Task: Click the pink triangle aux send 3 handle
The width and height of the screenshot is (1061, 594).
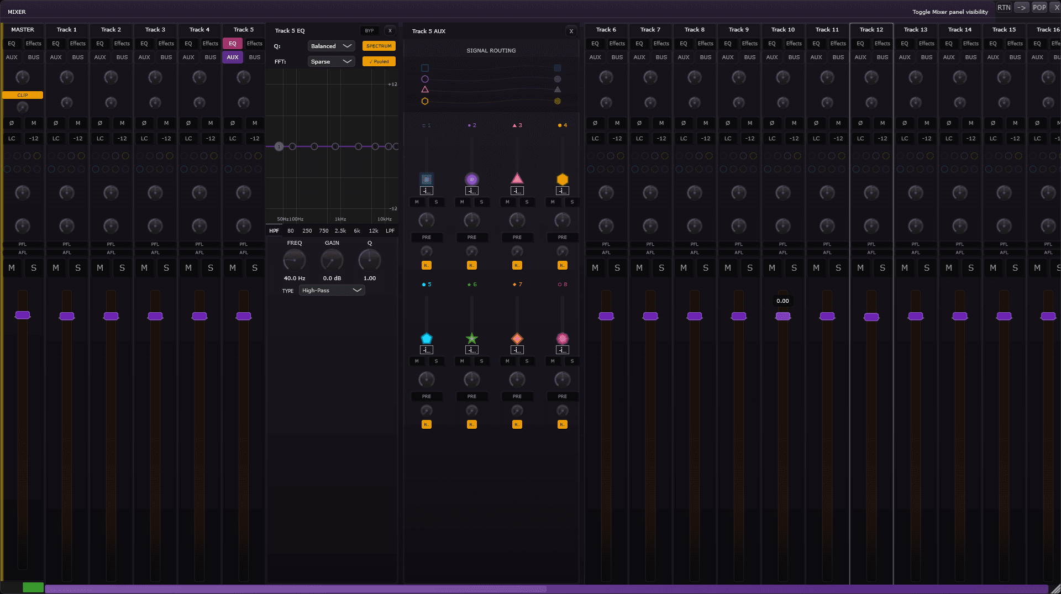Action: [517, 178]
